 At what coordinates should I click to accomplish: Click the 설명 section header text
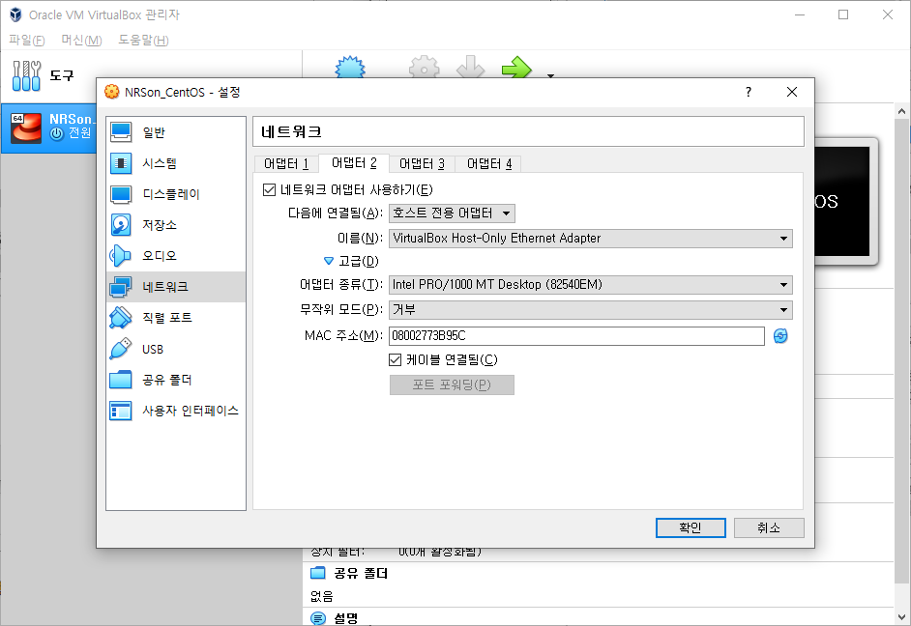[346, 618]
